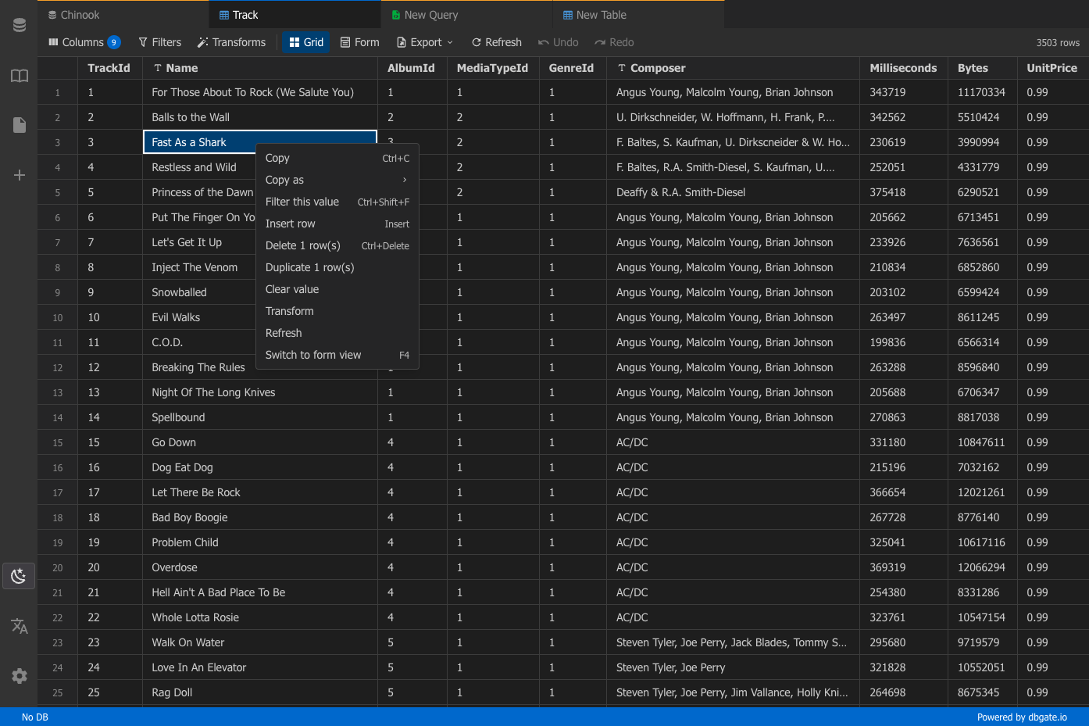Open the language translation icon
This screenshot has height=726, width=1089.
click(x=20, y=626)
